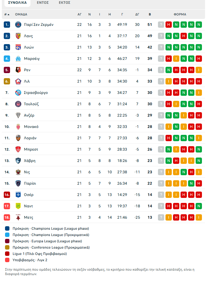The height and width of the screenshot is (282, 206).
Task: Click the Paris Saint-Germain club crest
Action: click(18, 25)
